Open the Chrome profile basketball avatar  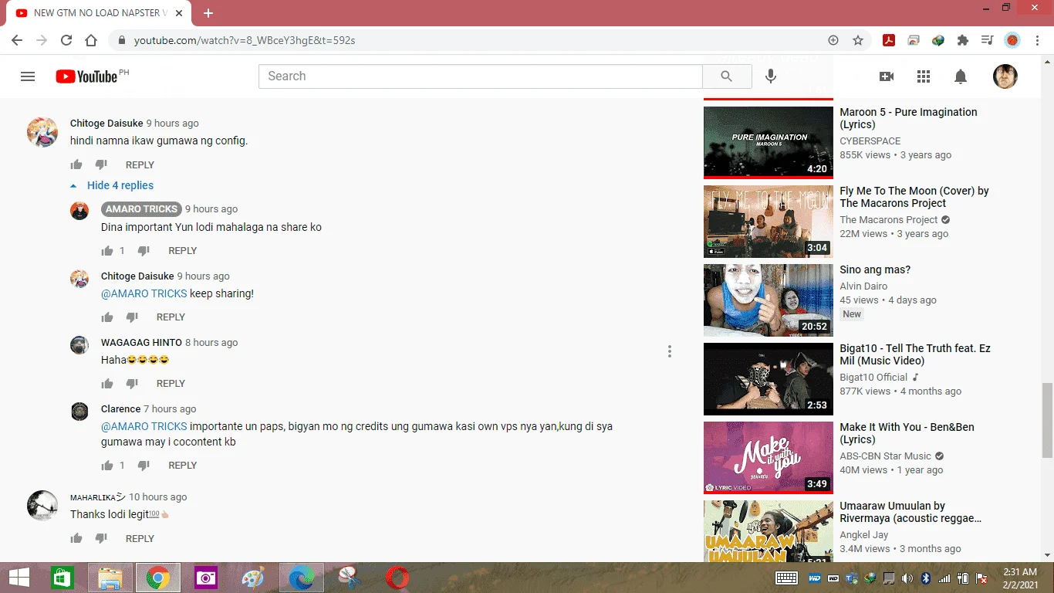click(1012, 40)
